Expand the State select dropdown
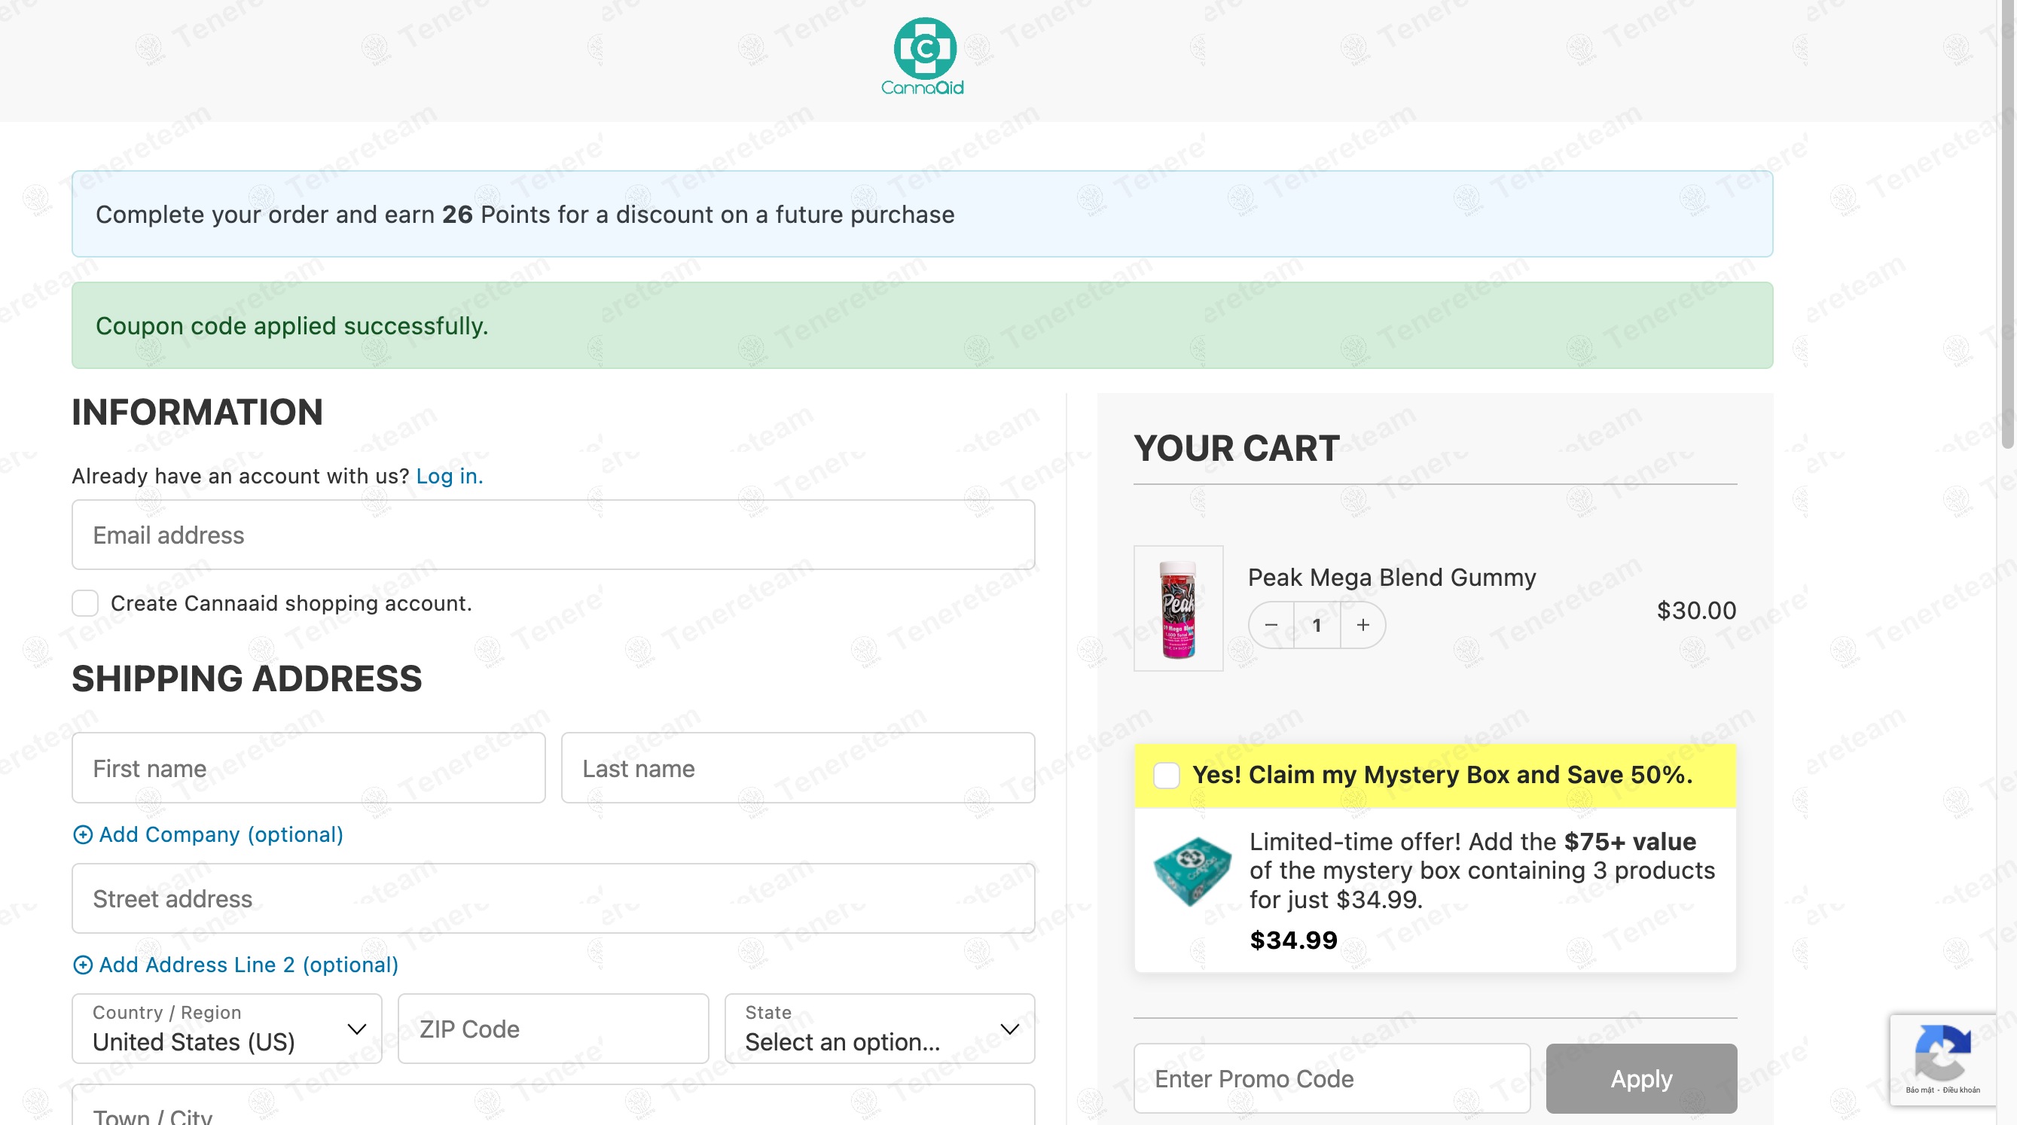Screen dimensions: 2017x1125 879,1029
